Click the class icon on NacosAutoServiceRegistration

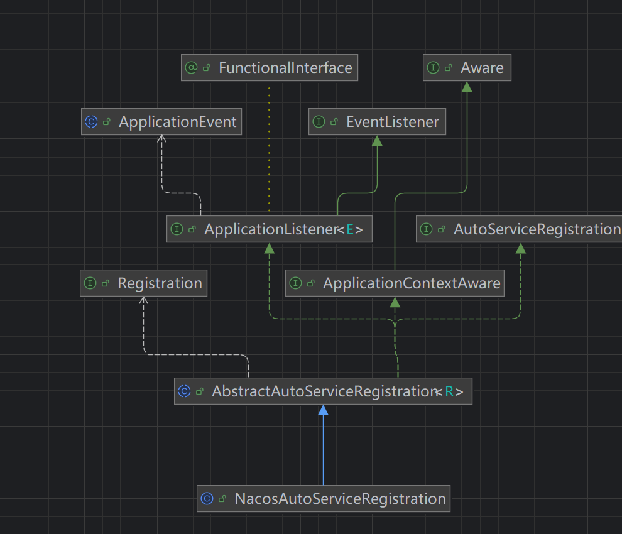pos(207,499)
